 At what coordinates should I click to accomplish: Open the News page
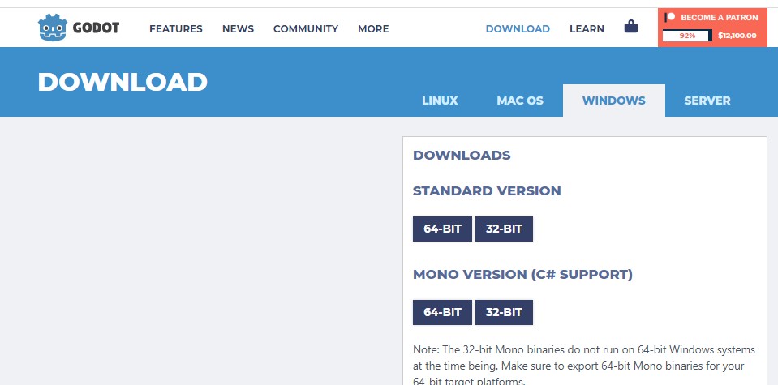238,28
